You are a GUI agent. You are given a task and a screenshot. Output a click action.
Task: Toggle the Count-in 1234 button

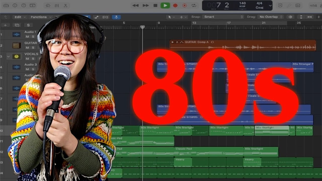pyautogui.click(x=313, y=5)
